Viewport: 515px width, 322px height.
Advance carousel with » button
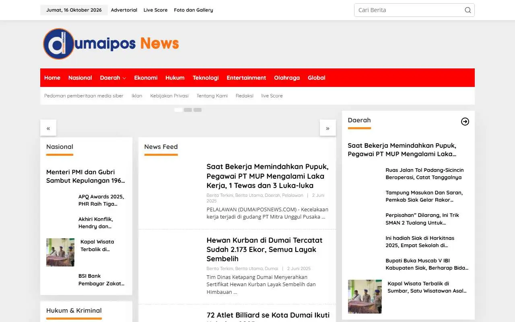tap(328, 128)
